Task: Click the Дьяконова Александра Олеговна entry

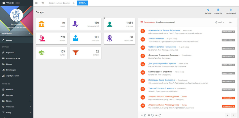Action: (x=163, y=55)
